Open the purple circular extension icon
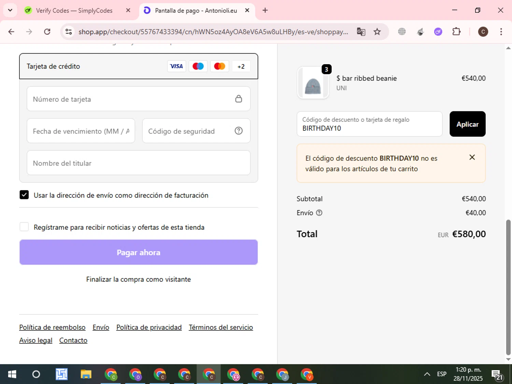The height and width of the screenshot is (384, 512). (x=438, y=32)
